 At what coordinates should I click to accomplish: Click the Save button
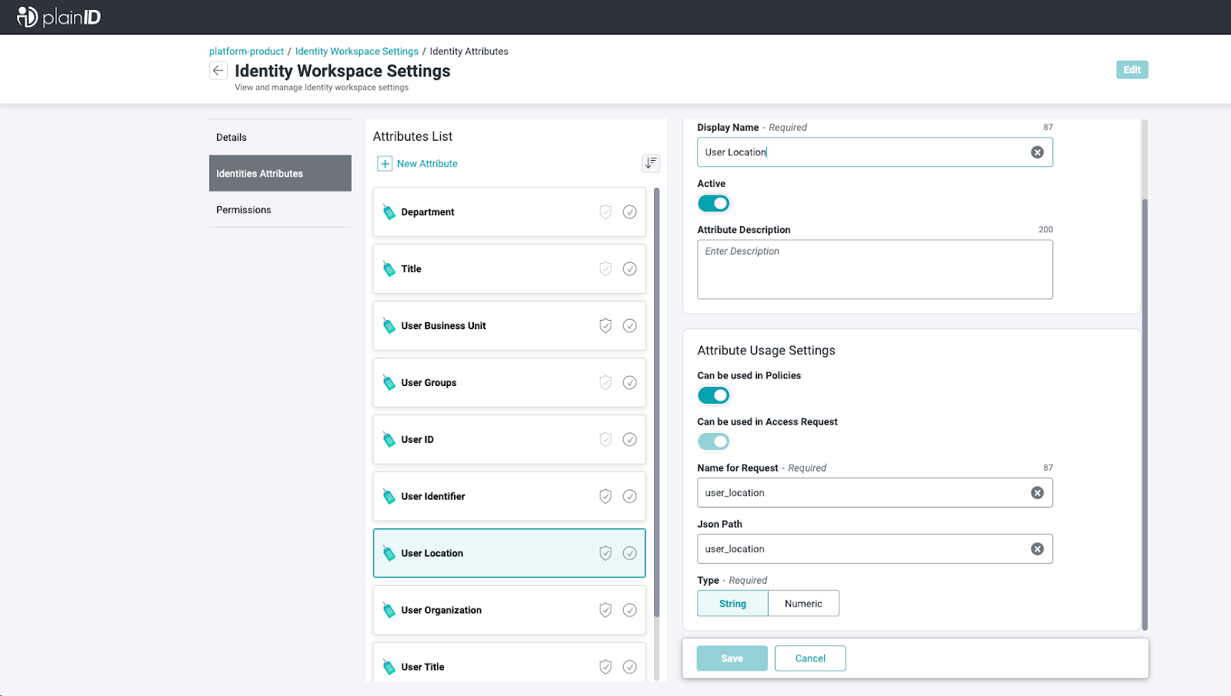tap(732, 658)
